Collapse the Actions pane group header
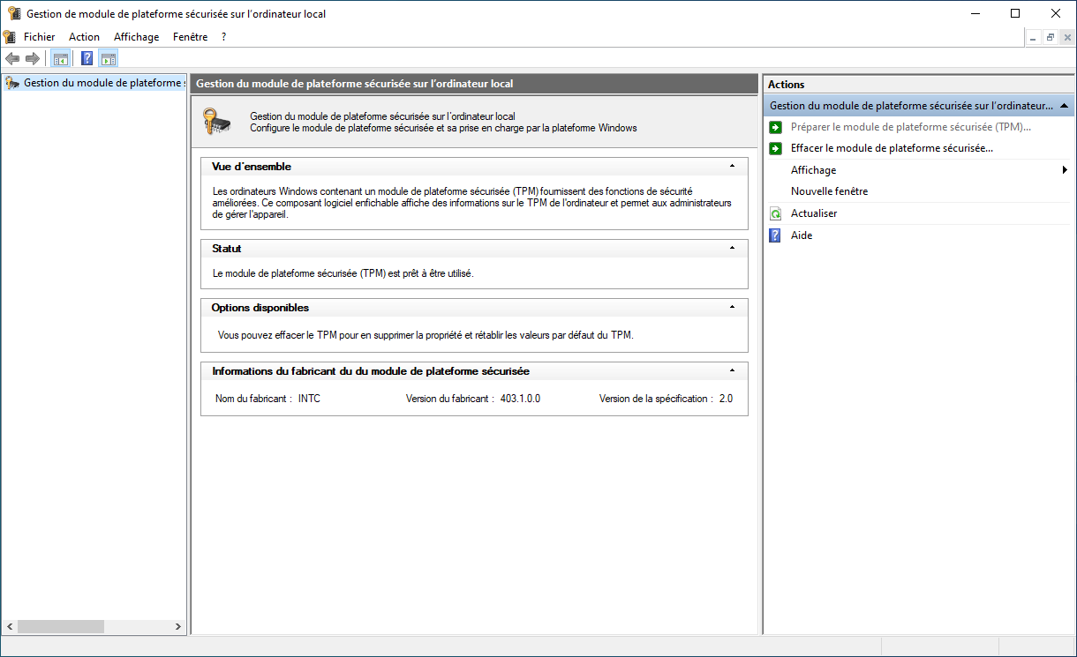The height and width of the screenshot is (657, 1077). [1064, 106]
